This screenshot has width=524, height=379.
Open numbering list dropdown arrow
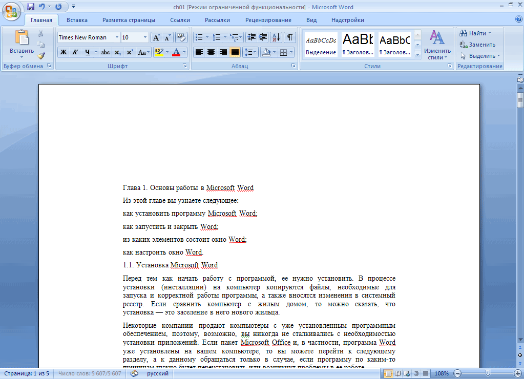225,37
